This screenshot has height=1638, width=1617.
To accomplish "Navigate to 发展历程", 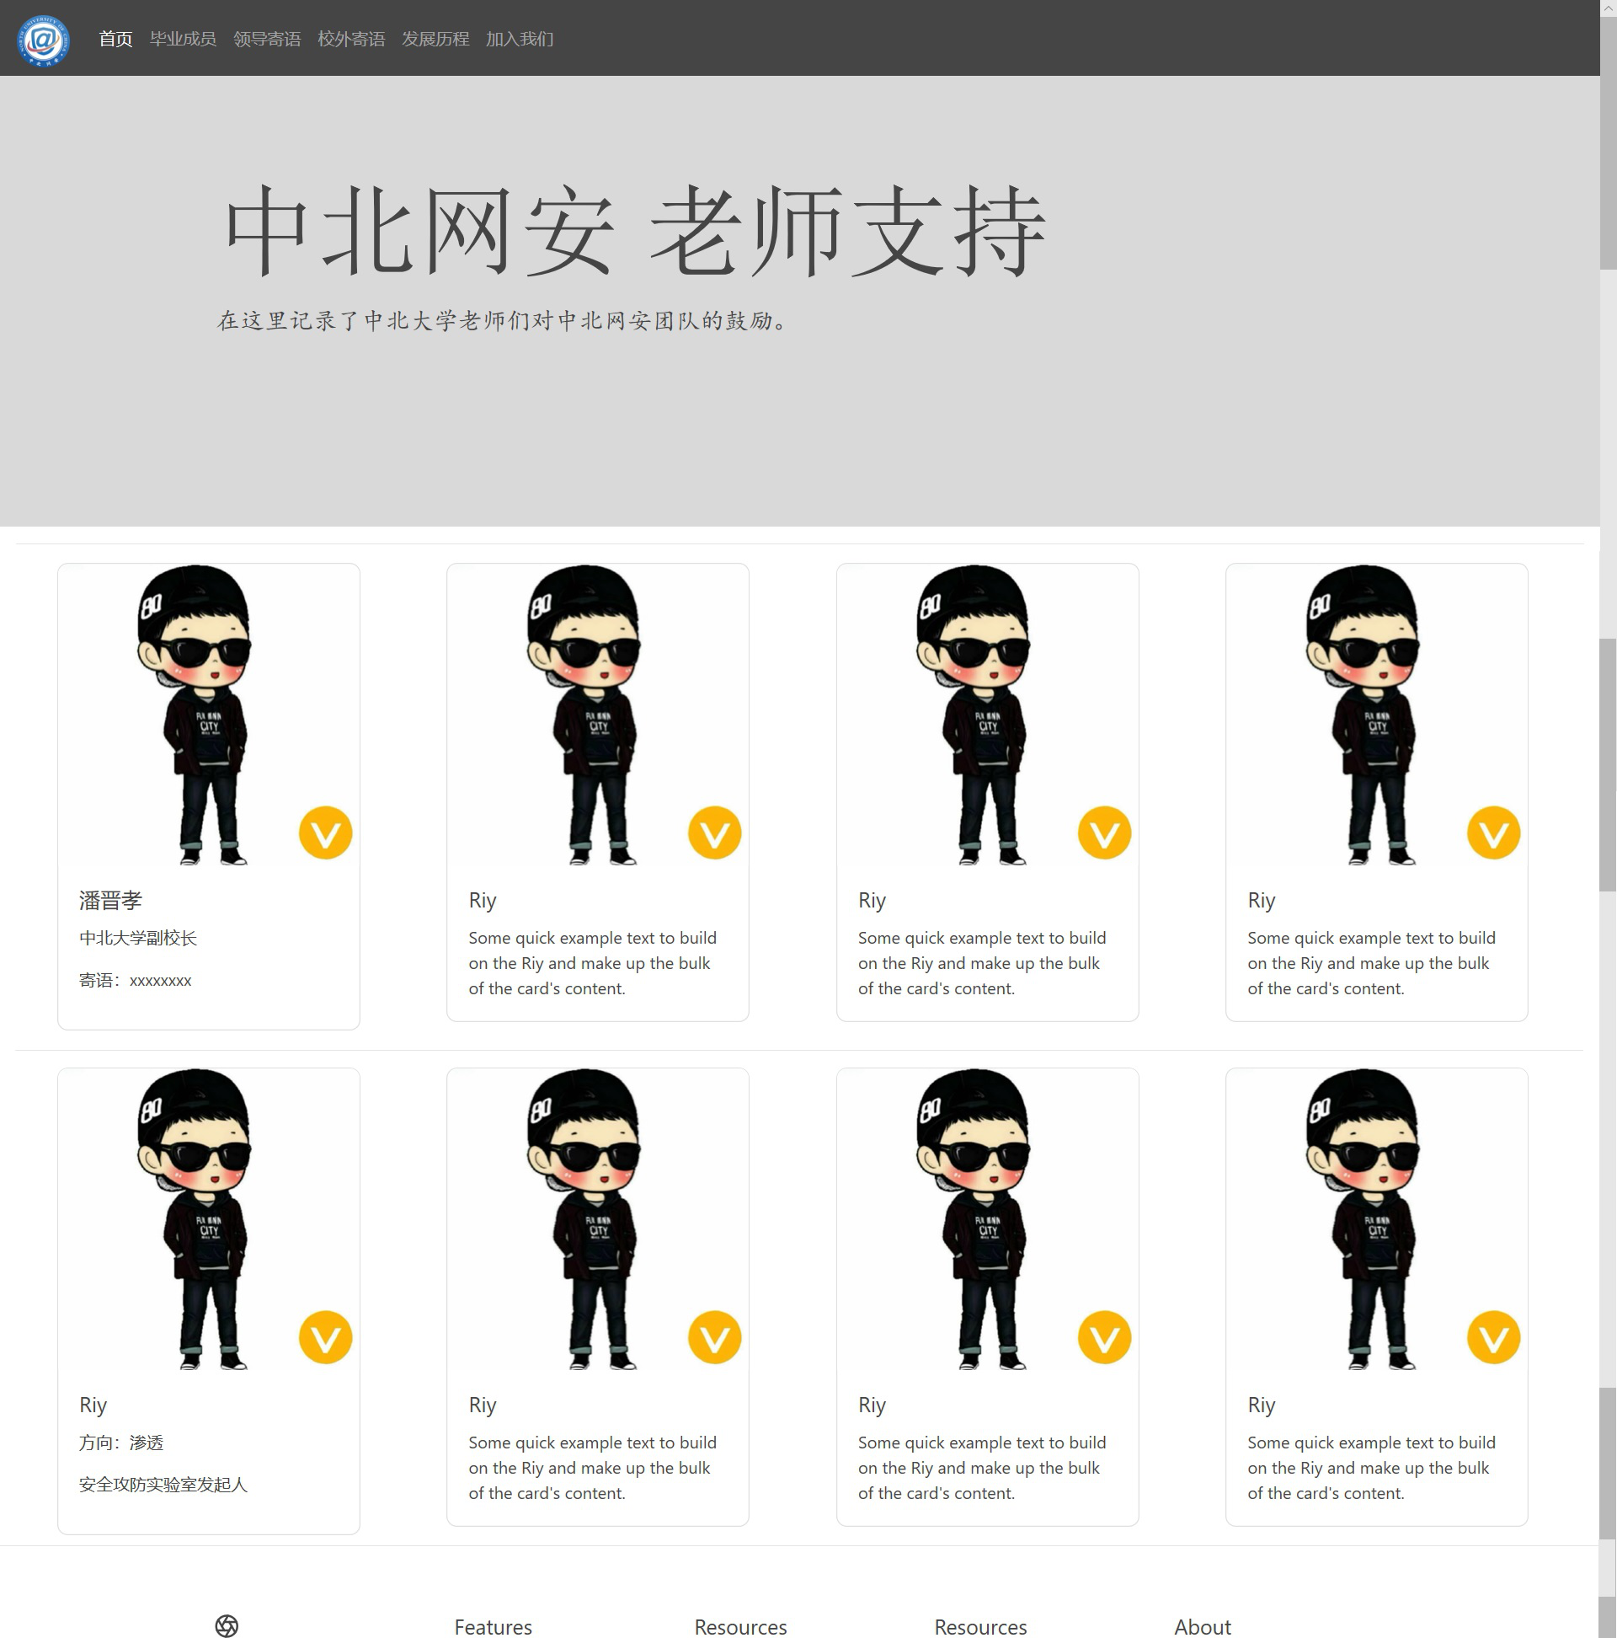I will point(435,39).
